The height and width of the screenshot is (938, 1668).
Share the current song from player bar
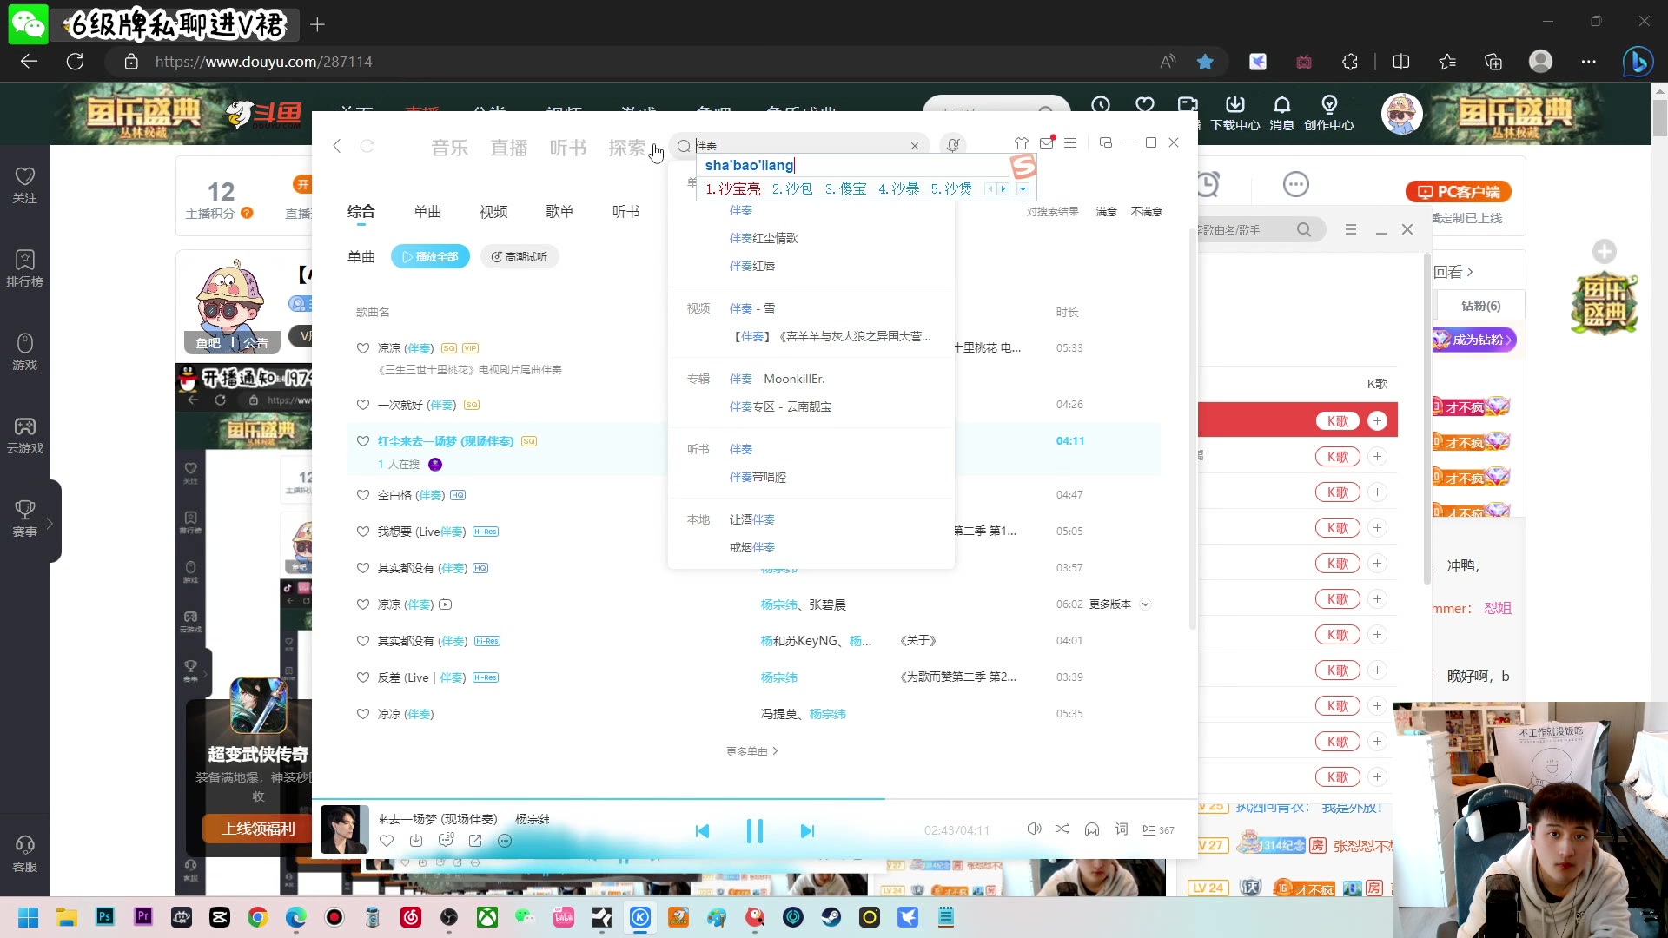point(475,840)
